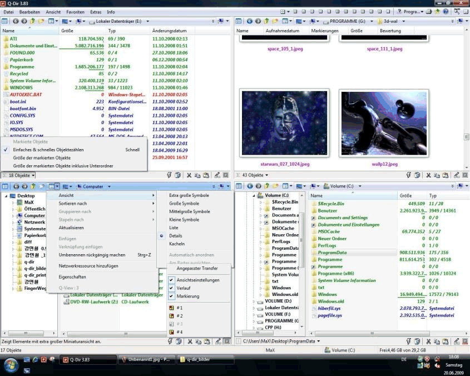Create new folder in top-left E: pane
The height and width of the screenshot is (376, 470).
[x=41, y=21]
